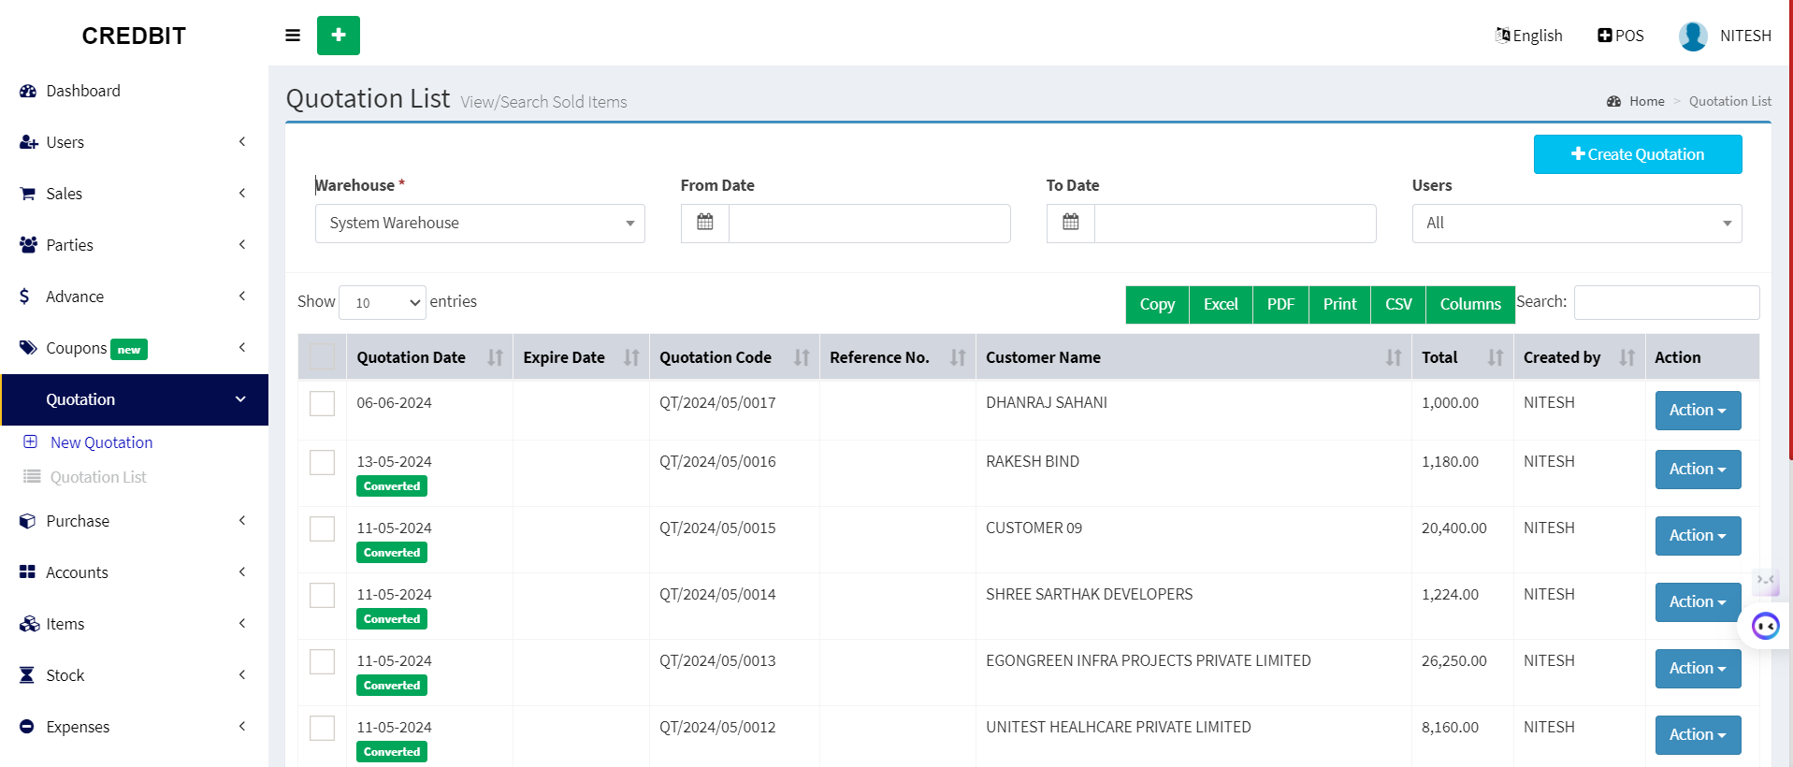
Task: Click the Dashboard sidebar icon
Action: click(28, 91)
